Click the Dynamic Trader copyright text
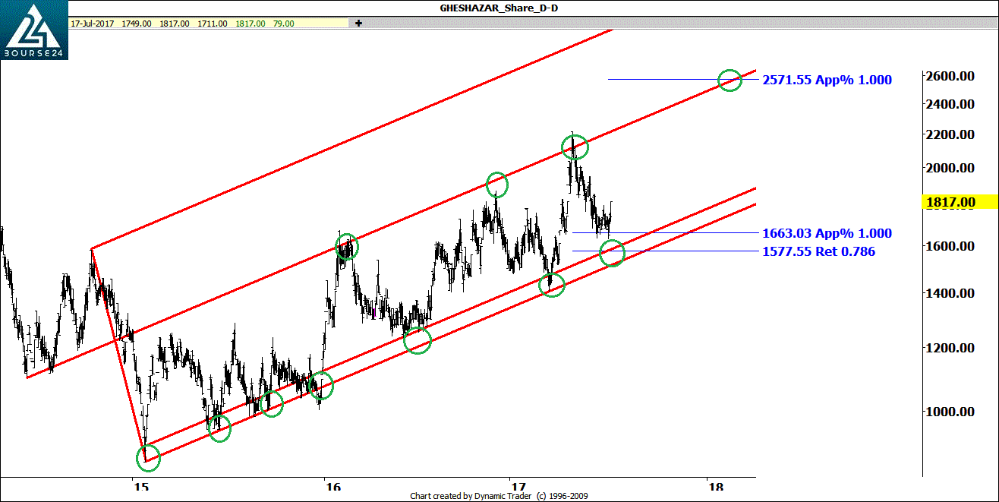 tap(499, 496)
